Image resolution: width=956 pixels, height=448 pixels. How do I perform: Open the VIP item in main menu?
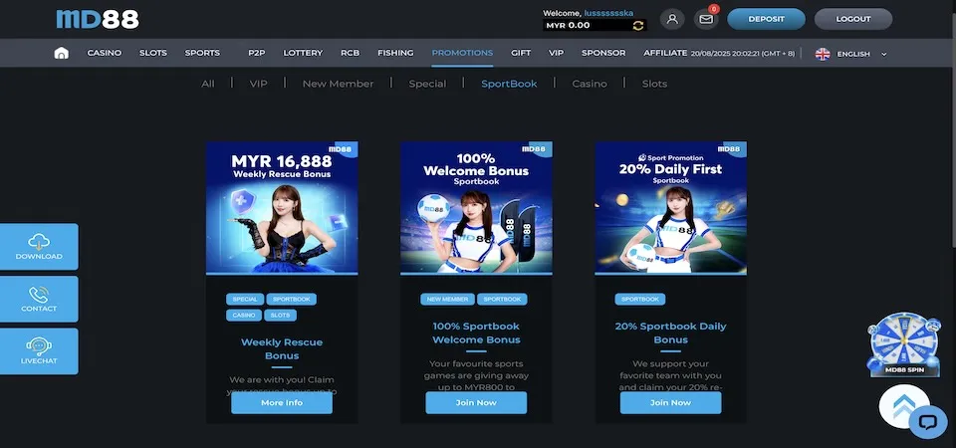[x=556, y=53]
